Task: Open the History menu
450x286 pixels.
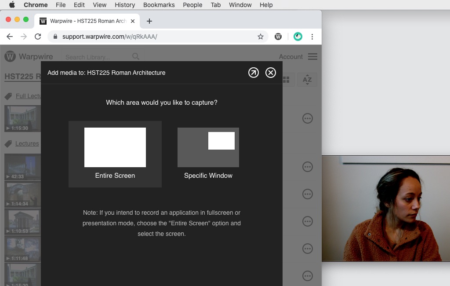Action: (x=125, y=5)
